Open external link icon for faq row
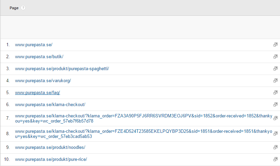This screenshot has width=280, height=166. (x=276, y=92)
